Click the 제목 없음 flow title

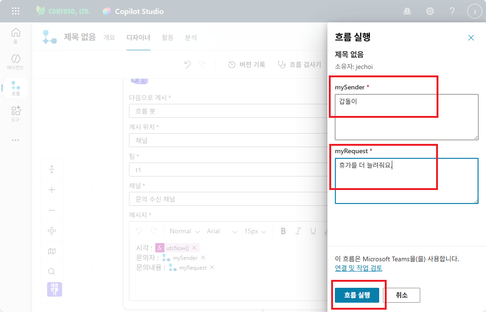[x=80, y=37]
